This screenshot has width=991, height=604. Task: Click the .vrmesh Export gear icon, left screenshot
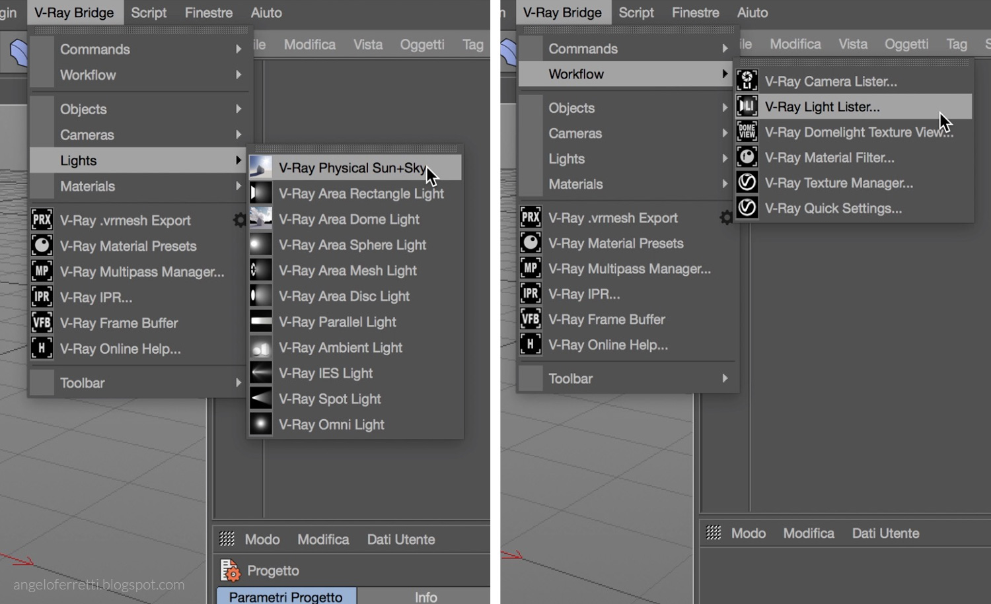[240, 220]
